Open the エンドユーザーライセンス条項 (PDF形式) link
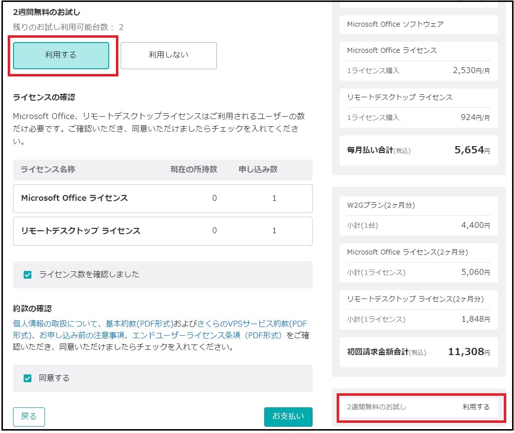The height and width of the screenshot is (433, 514). click(207, 335)
